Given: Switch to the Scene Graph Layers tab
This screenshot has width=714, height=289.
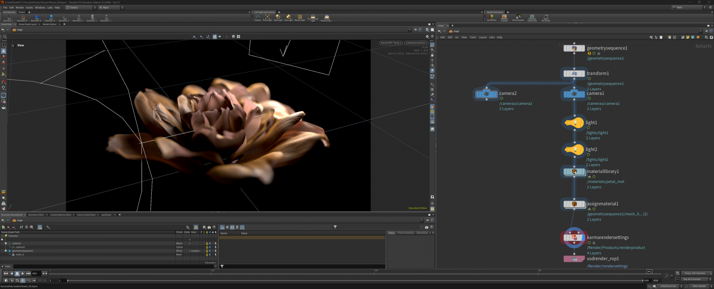Looking at the screenshot, I should (x=28, y=24).
